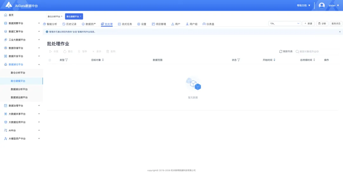
Task: Open the 帮助文档 dropdown menu
Action: point(303,5)
